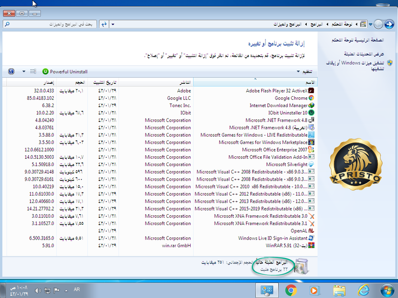Image resolution: width=398 pixels, height=298 pixels.
Task: Select the XNA Framework Redistributable 3.0 icon
Action: (x=311, y=216)
